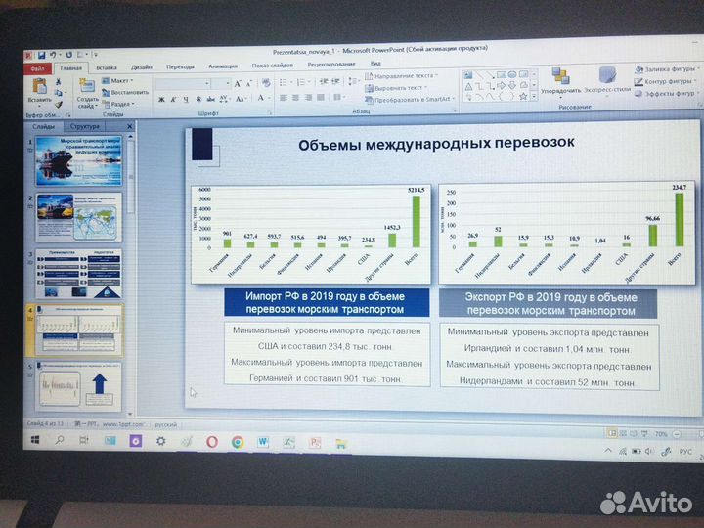
Task: Select the right arrow shape in the gallery
Action: (501, 85)
